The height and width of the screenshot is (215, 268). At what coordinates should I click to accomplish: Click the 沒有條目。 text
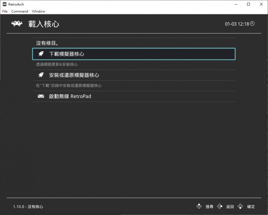47,43
